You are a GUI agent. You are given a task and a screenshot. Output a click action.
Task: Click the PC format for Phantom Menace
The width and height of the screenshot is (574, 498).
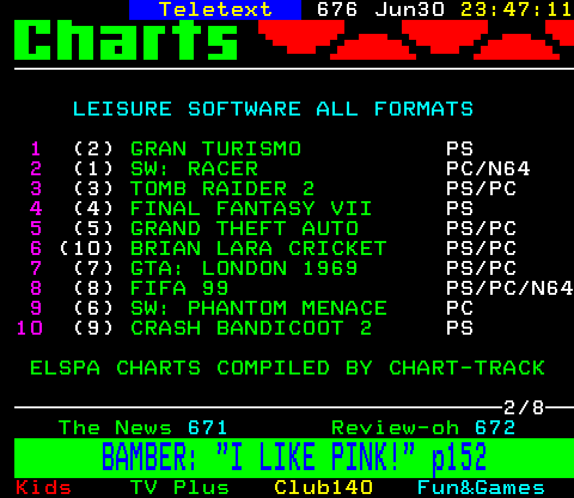coord(460,308)
